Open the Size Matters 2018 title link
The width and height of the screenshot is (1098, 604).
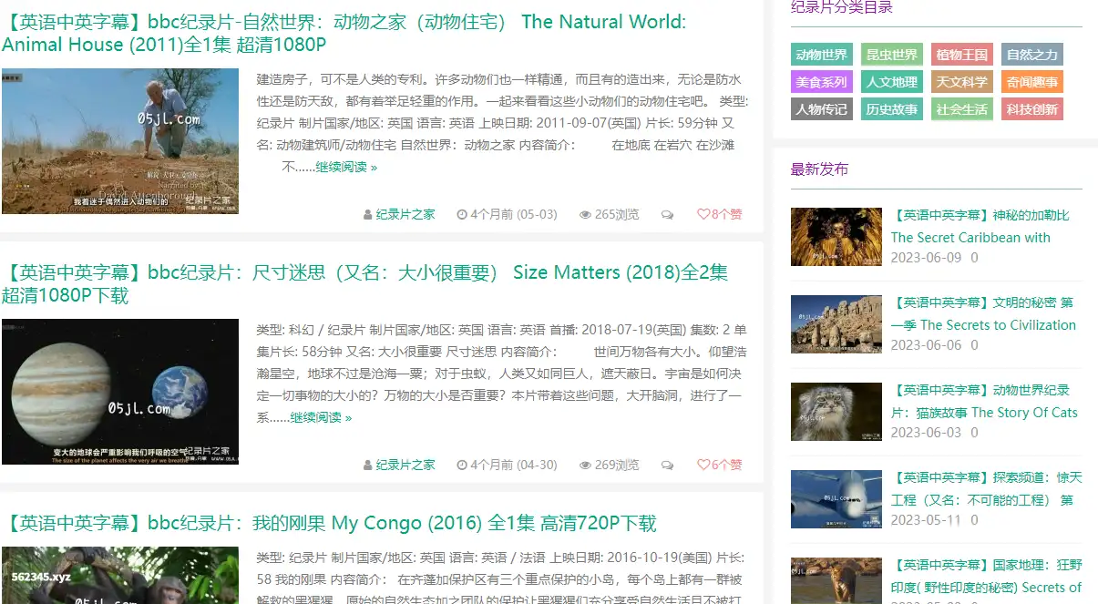point(365,283)
